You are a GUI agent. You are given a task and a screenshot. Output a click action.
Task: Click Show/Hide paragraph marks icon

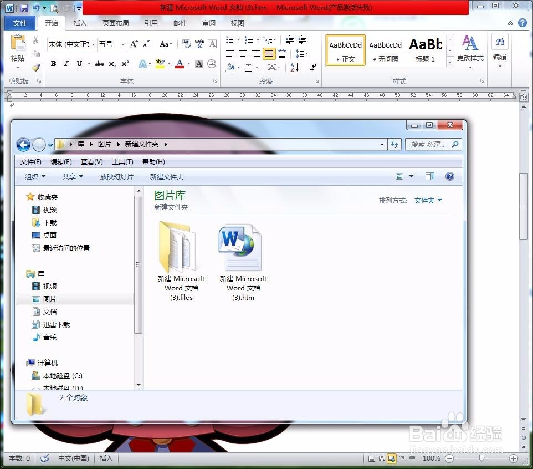pyautogui.click(x=313, y=67)
